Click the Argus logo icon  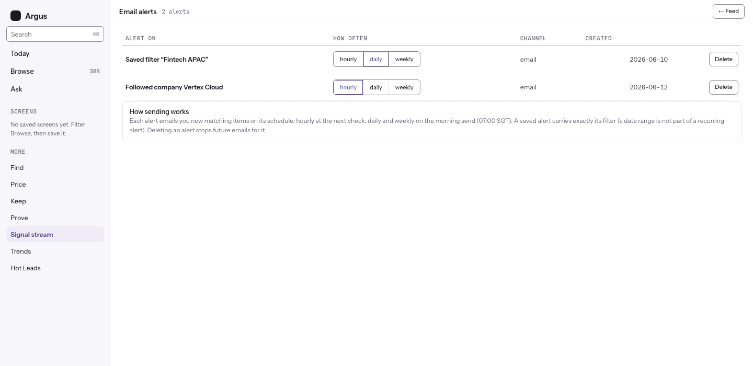(x=16, y=16)
